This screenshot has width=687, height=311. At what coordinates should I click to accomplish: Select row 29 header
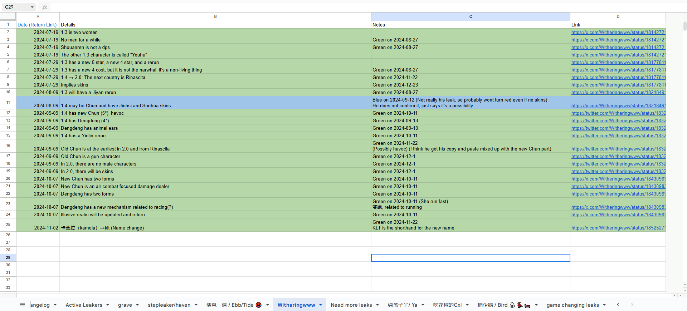(x=8, y=257)
